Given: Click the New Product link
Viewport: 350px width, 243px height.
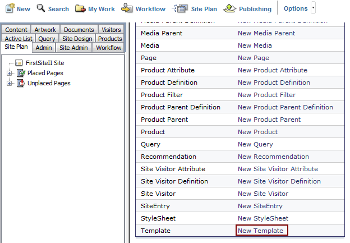Looking at the screenshot, I should click(x=257, y=132).
